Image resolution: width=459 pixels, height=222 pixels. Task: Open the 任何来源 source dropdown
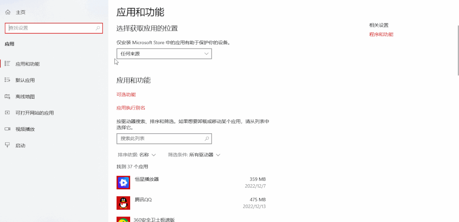coord(164,54)
